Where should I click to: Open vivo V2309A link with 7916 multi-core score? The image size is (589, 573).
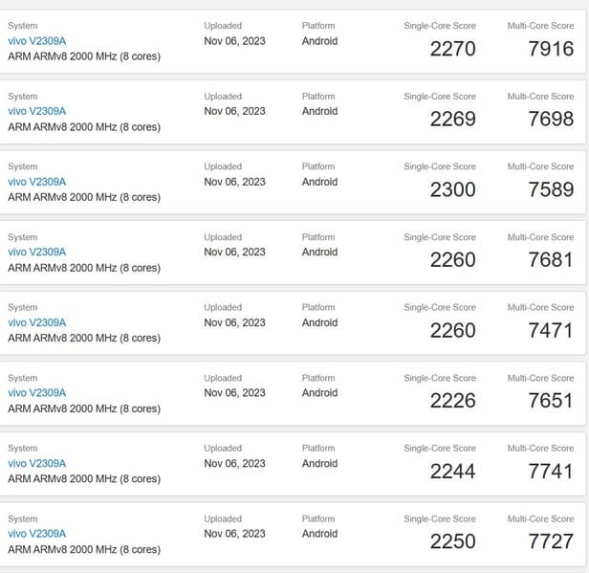point(36,41)
